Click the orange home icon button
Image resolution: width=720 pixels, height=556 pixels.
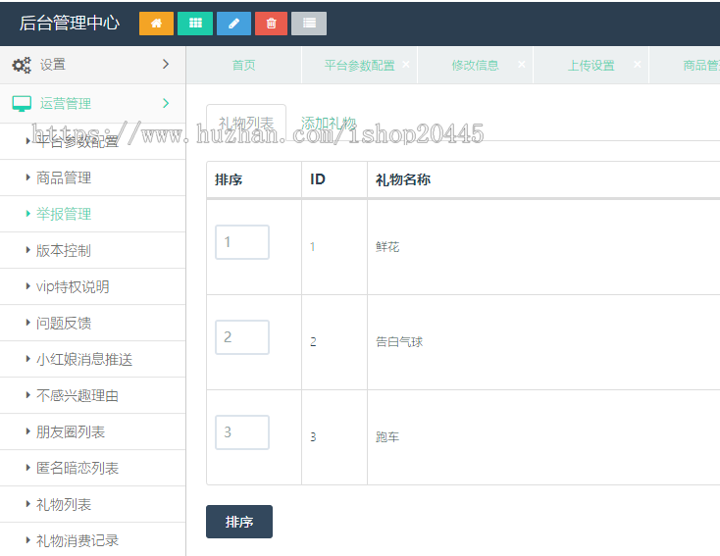(156, 24)
